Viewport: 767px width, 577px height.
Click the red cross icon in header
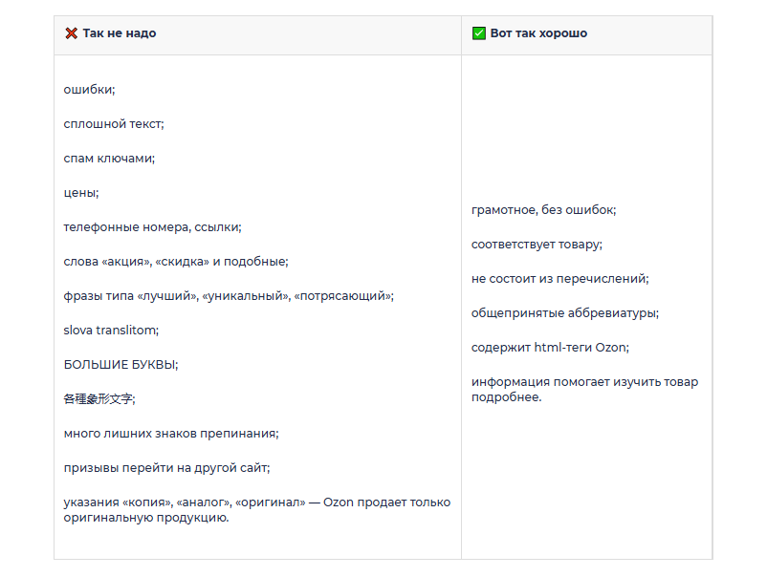point(71,33)
